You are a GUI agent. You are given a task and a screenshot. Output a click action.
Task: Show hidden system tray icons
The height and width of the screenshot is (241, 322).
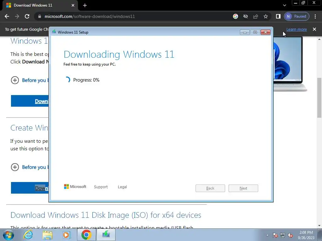pos(267,235)
